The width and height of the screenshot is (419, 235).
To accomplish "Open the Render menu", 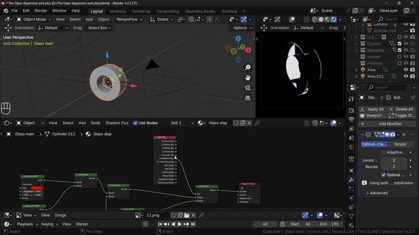I will coord(41,10).
